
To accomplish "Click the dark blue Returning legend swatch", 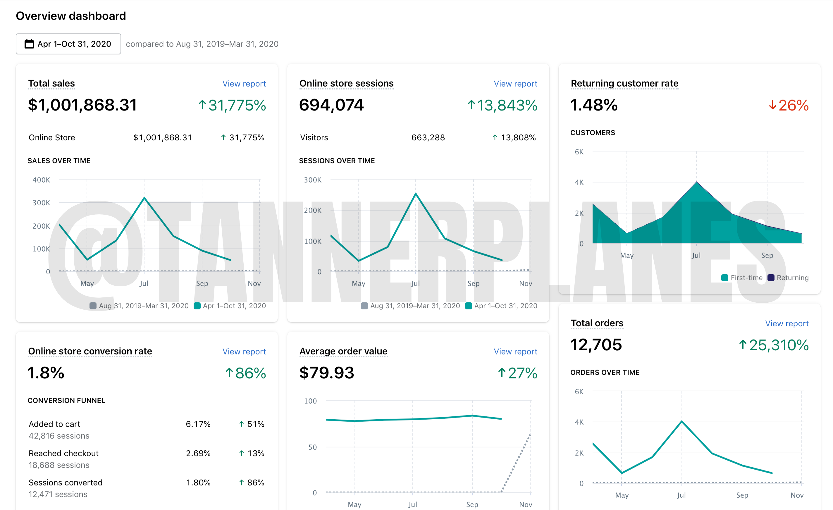I will coord(771,278).
